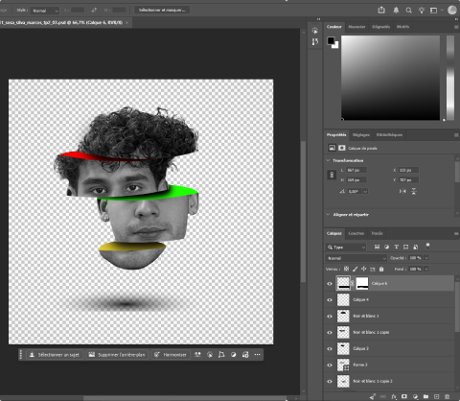Image resolution: width=460 pixels, height=401 pixels.
Task: Toggle visibility of Noir et blanc 1 layer
Action: tap(330, 317)
